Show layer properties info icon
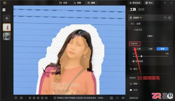Screen dimensions: 175x101 [x=169, y=18]
